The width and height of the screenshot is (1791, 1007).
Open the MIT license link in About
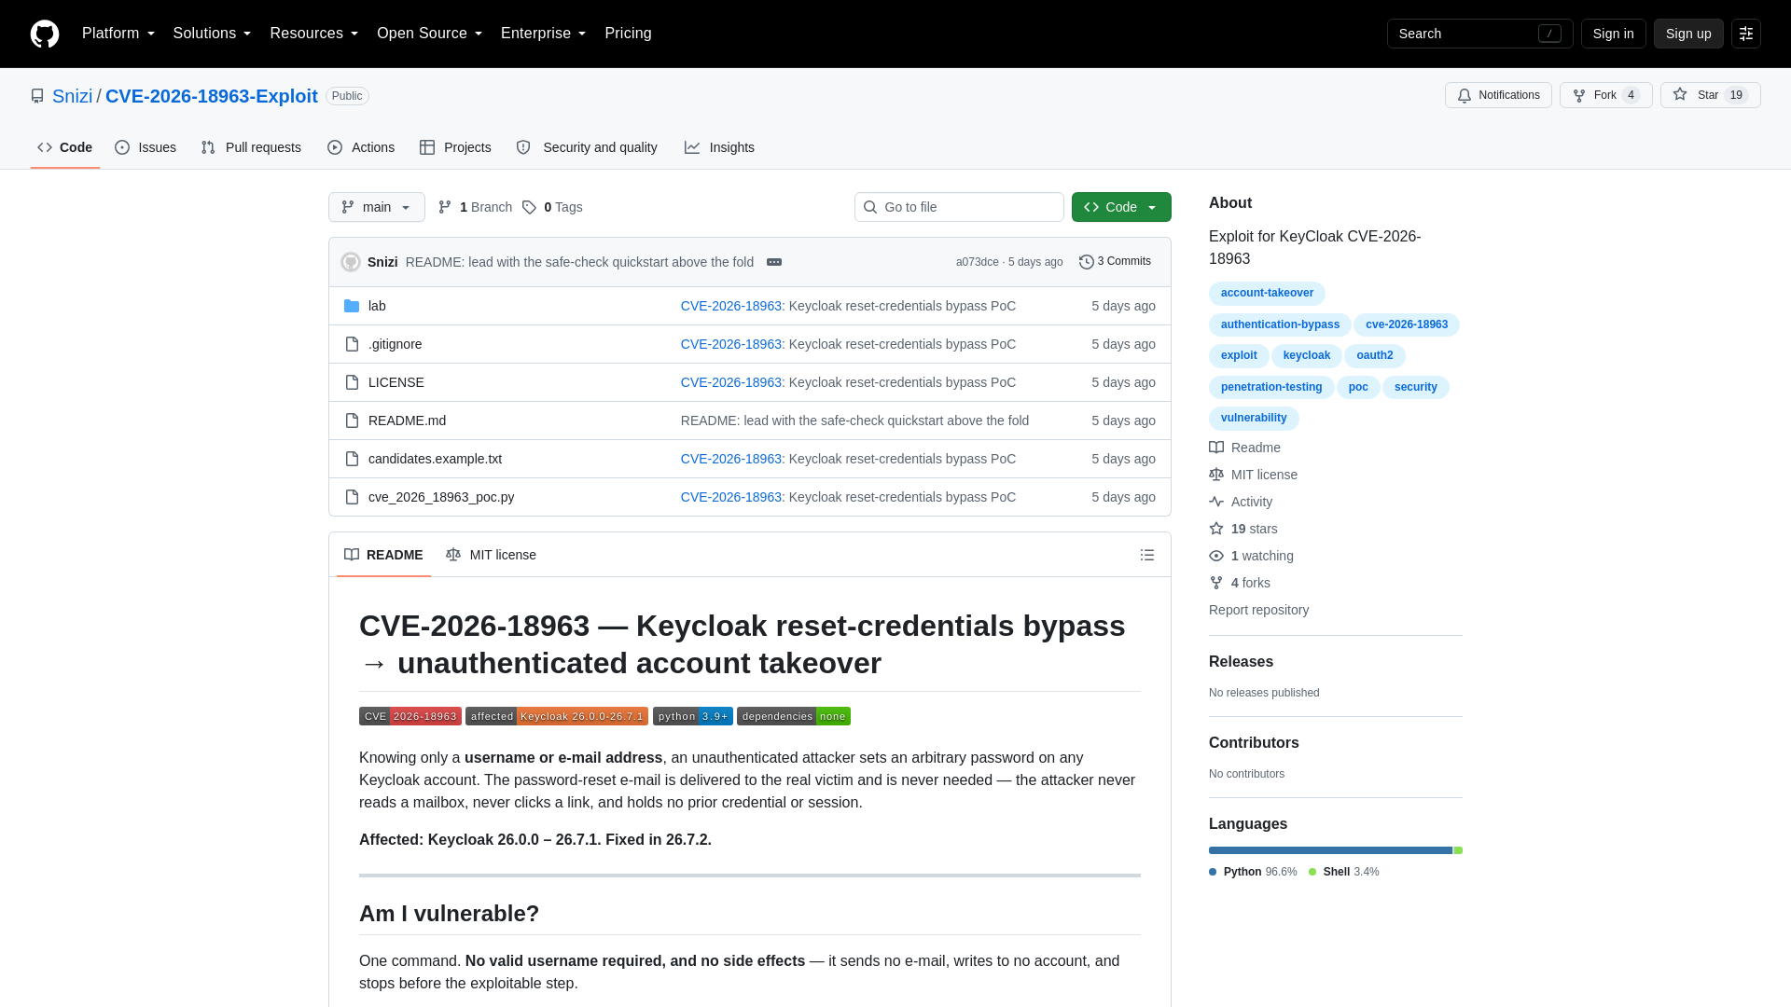[1253, 475]
